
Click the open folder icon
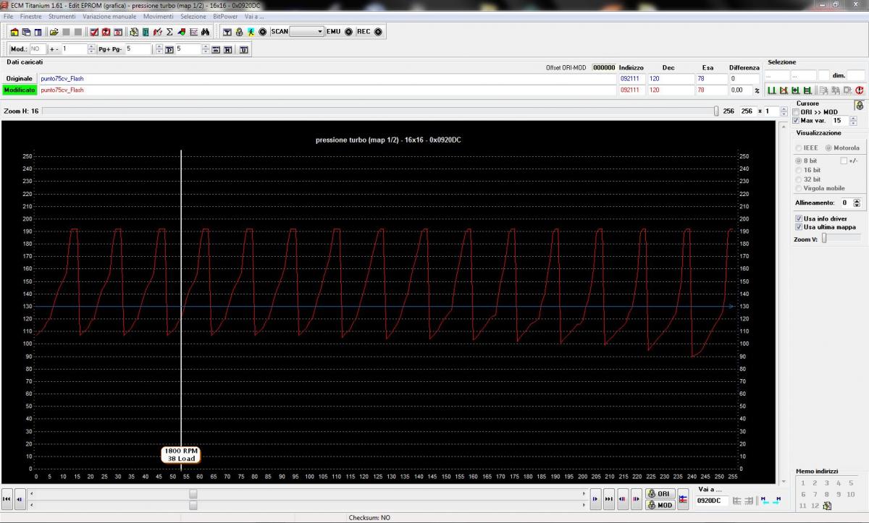(54, 32)
